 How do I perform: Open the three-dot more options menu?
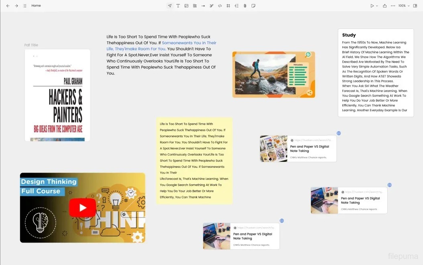pos(393,6)
